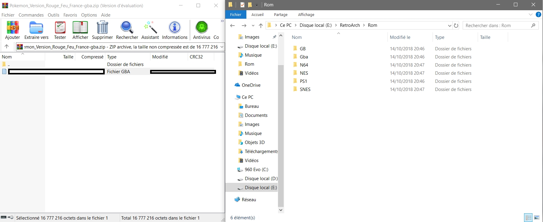Switch to the Affichage ribbon tab

click(x=306, y=14)
